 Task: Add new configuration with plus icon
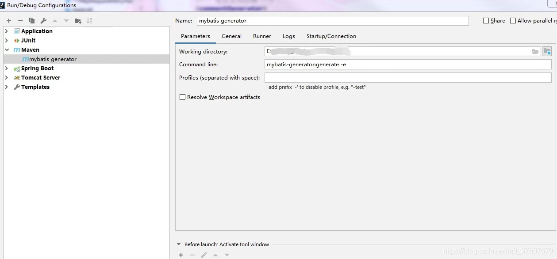coord(9,21)
